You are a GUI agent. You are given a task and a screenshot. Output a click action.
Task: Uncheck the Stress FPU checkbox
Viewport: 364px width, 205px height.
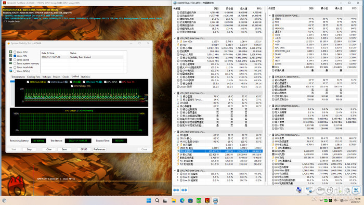point(15,56)
